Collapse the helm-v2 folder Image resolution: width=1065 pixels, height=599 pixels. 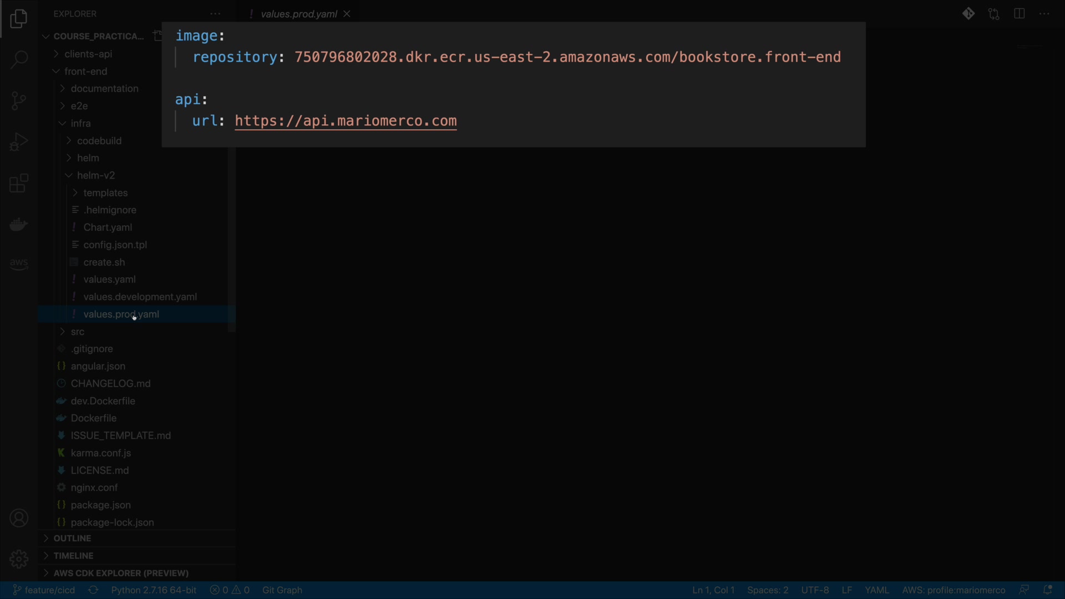click(96, 175)
